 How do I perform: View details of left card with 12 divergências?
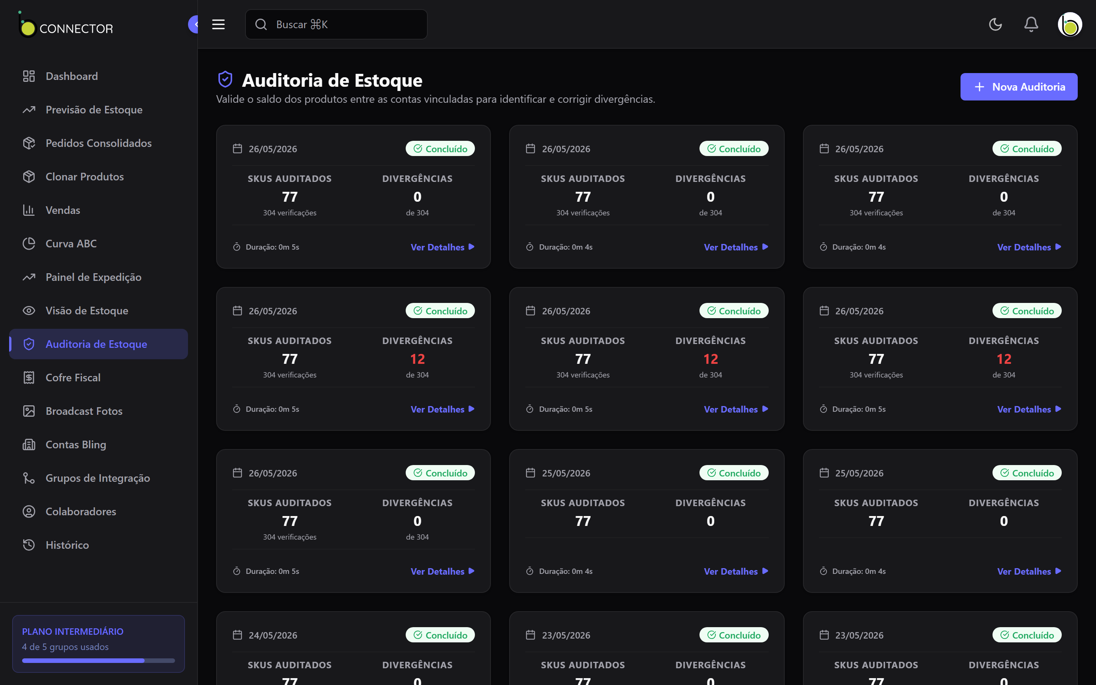pyautogui.click(x=443, y=409)
